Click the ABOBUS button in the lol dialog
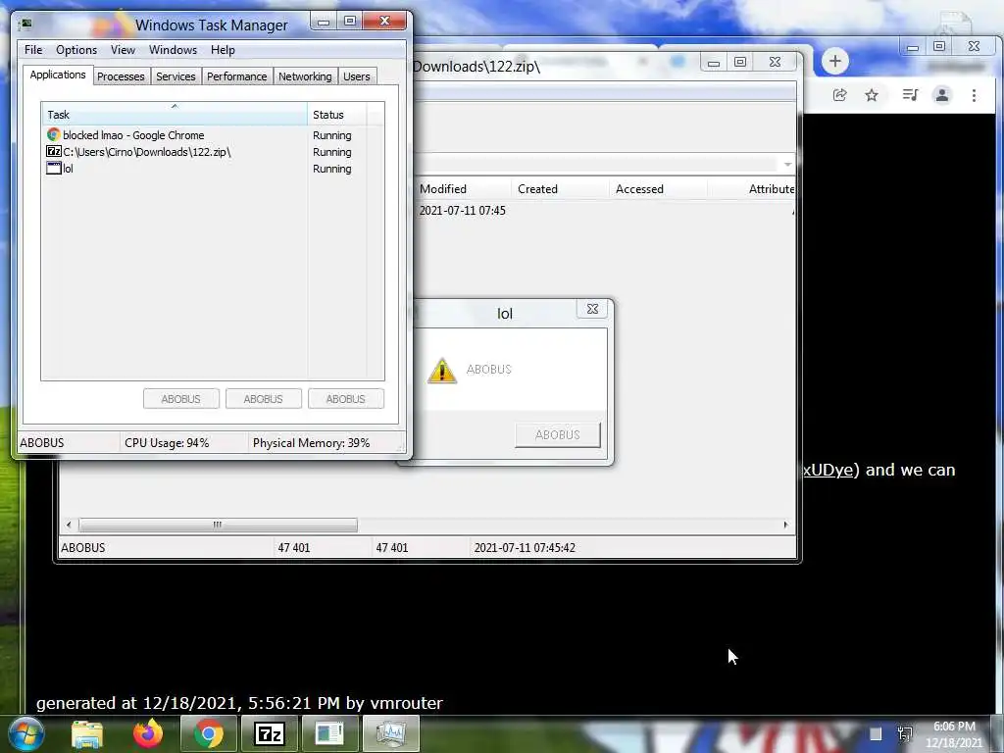 pyautogui.click(x=558, y=434)
